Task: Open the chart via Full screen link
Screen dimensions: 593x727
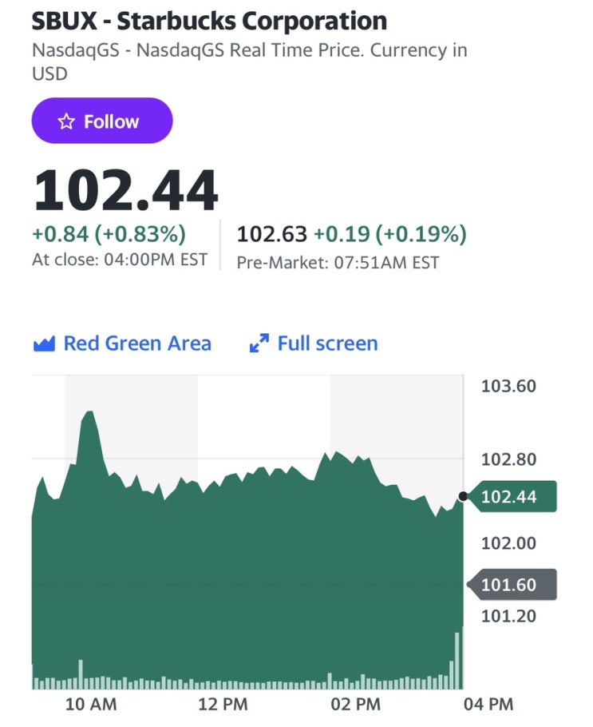Action: pos(327,344)
